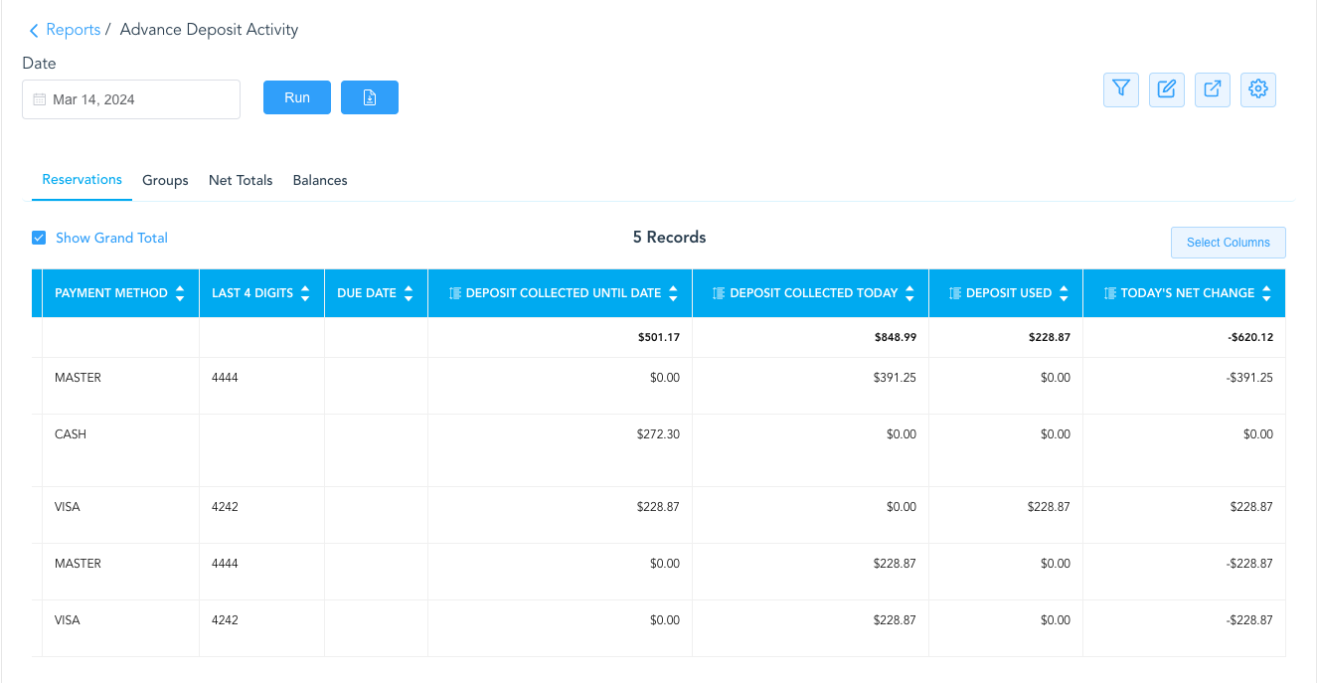The width and height of the screenshot is (1317, 683).
Task: Sort by Payment Method column arrows
Action: (x=180, y=293)
